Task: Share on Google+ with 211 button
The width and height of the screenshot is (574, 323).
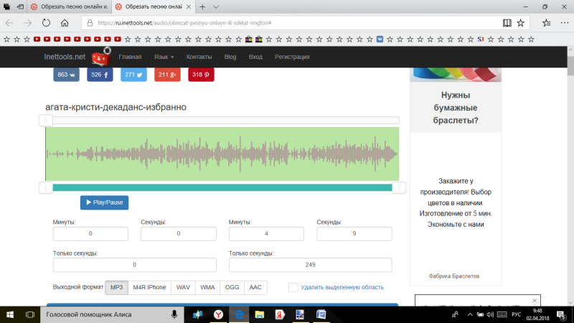Action: (167, 75)
